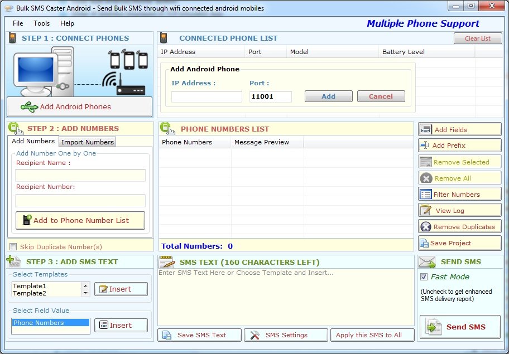Image resolution: width=509 pixels, height=354 pixels.
Task: Open the Help menu
Action: pyautogui.click(x=67, y=23)
